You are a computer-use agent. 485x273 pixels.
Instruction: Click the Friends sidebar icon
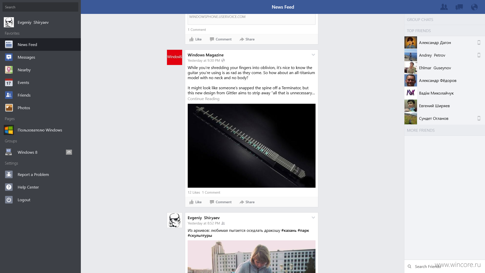[x=9, y=95]
